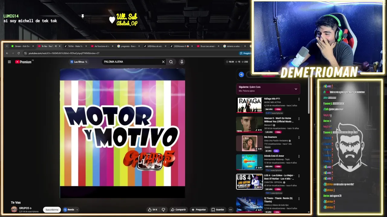Go back with browser back arrow
Viewport: 387px width, 217px height.
coord(7,53)
